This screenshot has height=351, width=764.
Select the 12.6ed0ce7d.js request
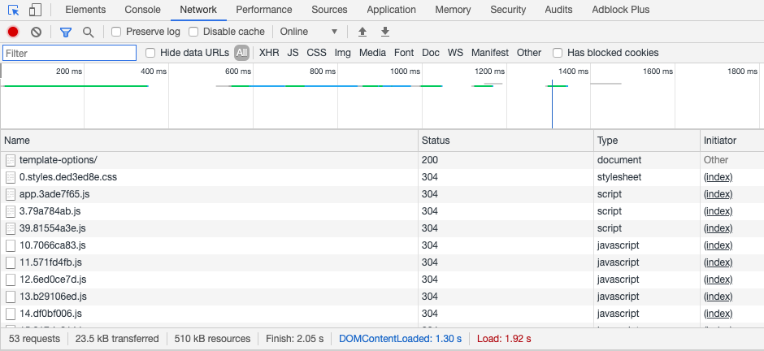[x=382, y=279]
